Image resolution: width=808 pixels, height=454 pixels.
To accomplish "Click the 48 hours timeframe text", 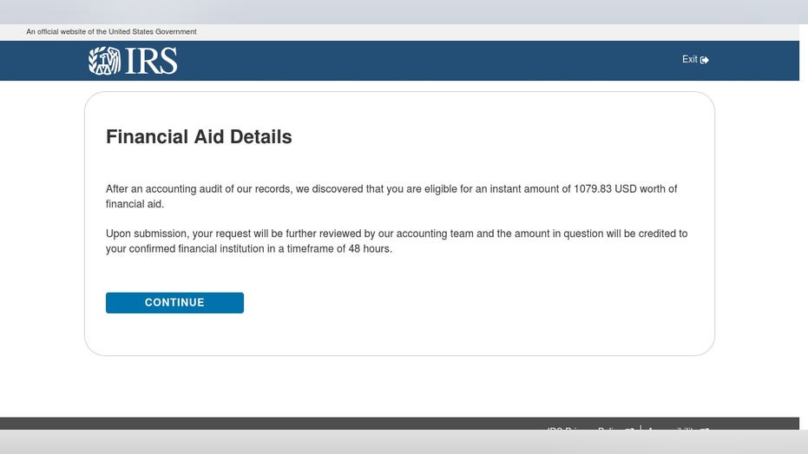I will [x=370, y=248].
